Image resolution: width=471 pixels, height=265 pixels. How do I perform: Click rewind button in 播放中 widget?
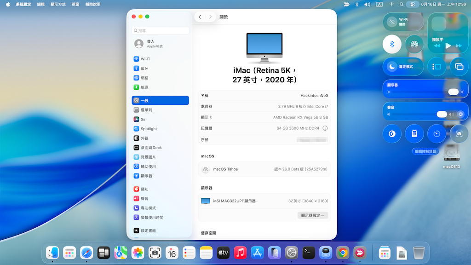click(x=437, y=46)
